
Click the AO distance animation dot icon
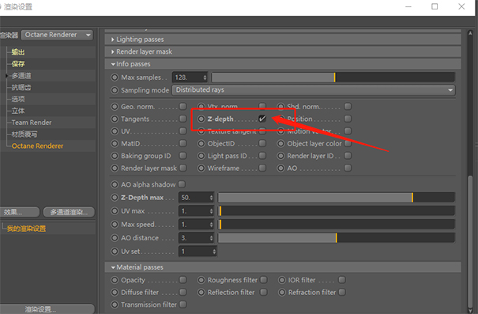point(115,238)
